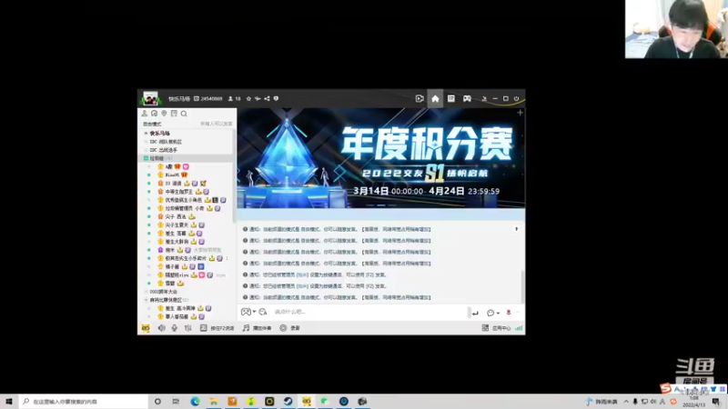728x409 pixels.
Task: Click the banner carousel indicator dots
Action: tap(380, 205)
